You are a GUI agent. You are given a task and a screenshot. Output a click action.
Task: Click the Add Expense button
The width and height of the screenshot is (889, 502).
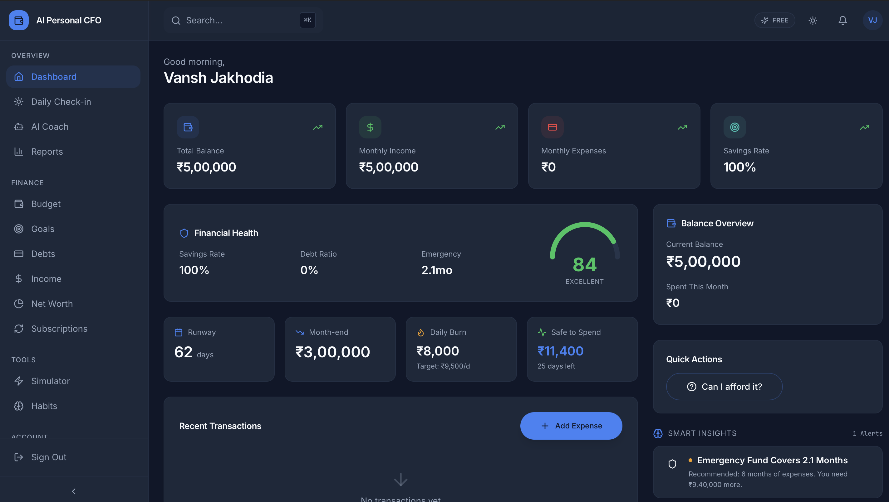point(571,426)
